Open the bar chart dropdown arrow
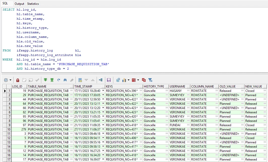Screen dimensions: 268x162 tap(128, 80)
